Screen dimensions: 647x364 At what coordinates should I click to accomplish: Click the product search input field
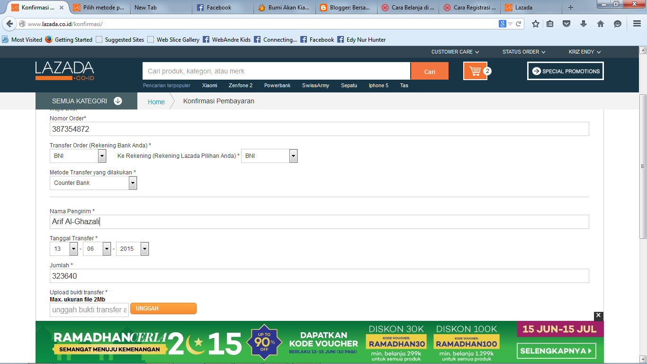click(x=277, y=71)
